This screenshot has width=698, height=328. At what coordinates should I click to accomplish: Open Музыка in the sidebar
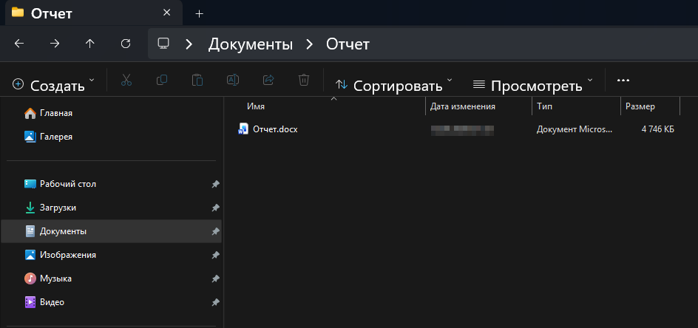click(55, 279)
